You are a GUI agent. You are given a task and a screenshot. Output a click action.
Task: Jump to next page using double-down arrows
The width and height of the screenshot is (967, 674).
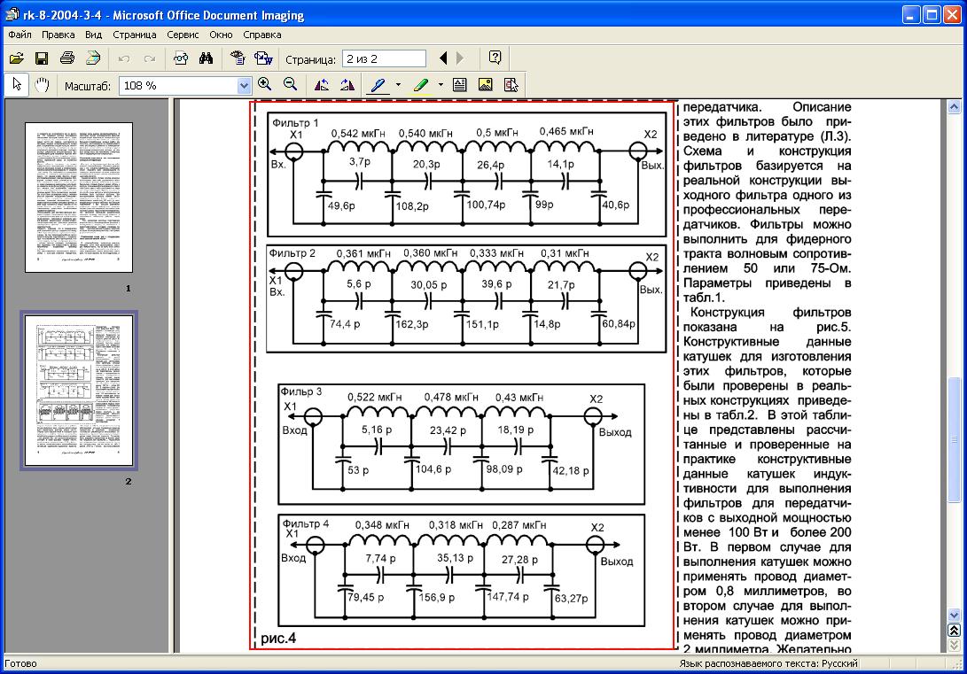pos(954,645)
